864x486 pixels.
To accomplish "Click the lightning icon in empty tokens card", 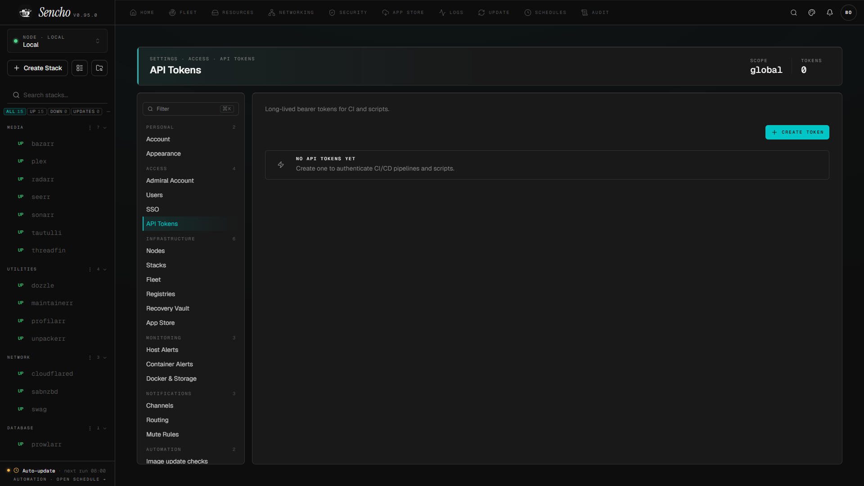I will click(281, 165).
